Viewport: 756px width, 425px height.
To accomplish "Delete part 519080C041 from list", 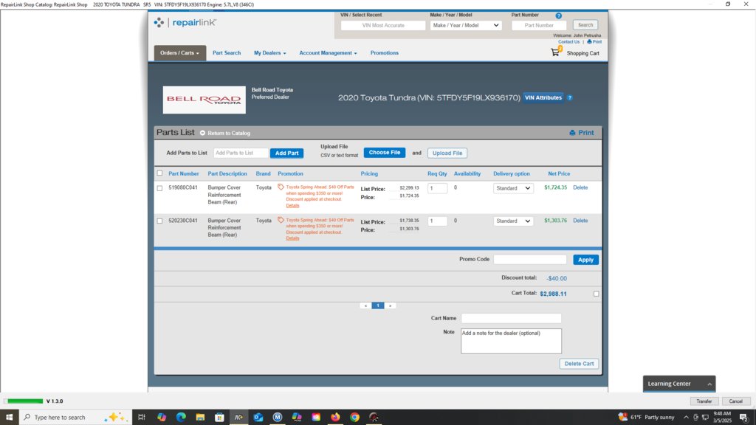I will 580,187.
